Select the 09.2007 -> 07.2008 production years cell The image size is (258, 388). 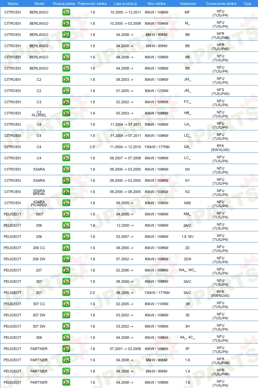(x=125, y=158)
